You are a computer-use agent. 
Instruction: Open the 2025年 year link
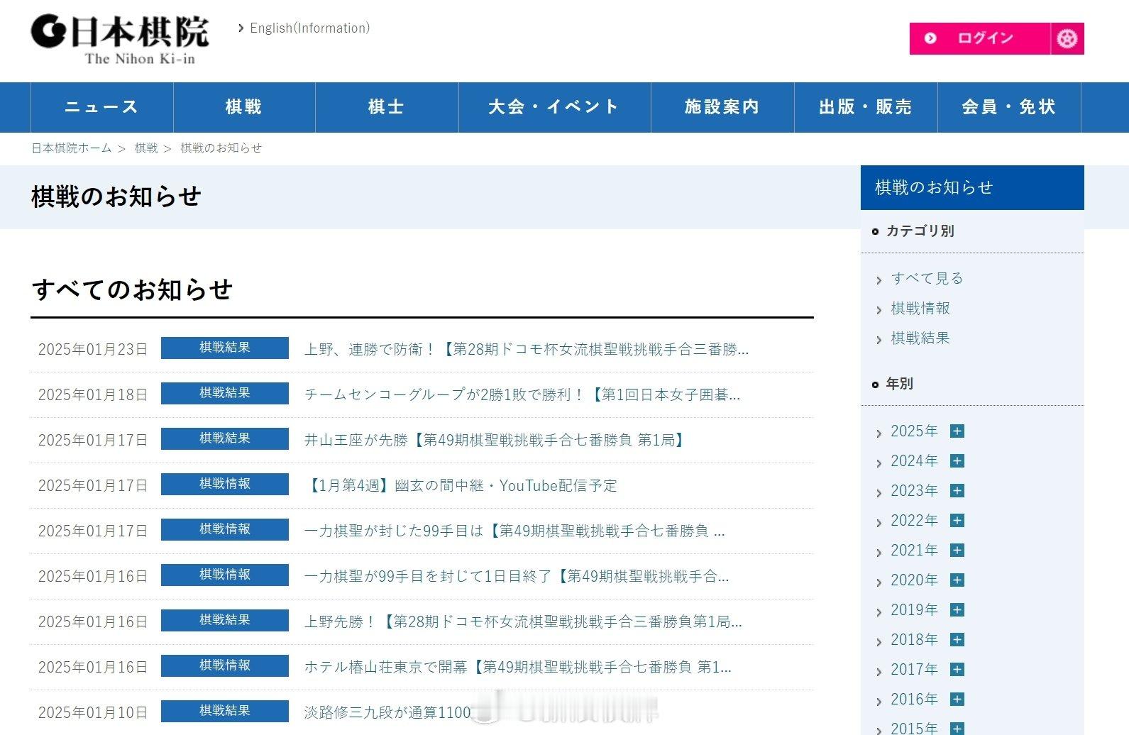pos(914,431)
